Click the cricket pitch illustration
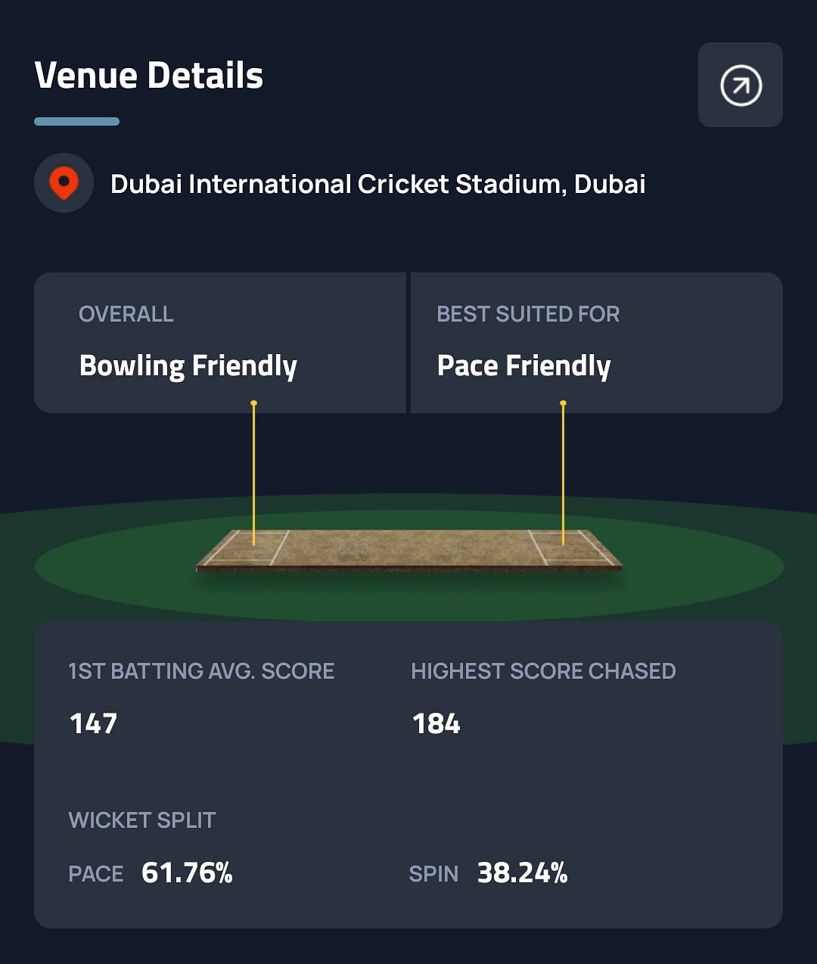 (x=408, y=550)
